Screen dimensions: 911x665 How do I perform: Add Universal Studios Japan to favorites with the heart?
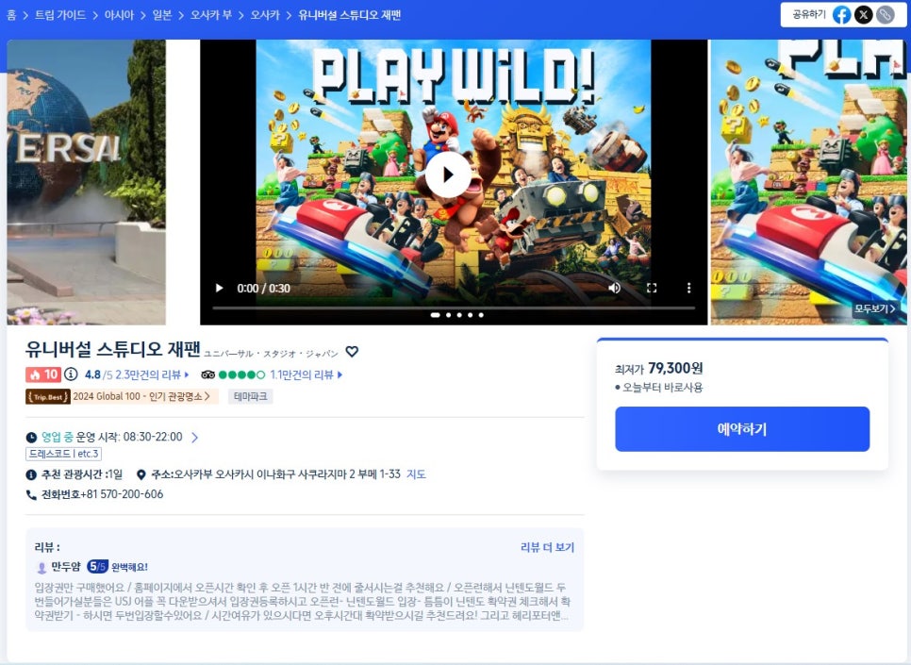click(x=352, y=352)
